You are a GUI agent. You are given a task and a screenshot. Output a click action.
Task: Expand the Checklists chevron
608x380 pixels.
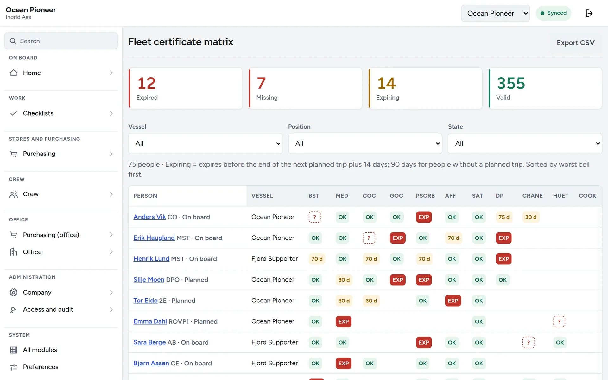111,113
